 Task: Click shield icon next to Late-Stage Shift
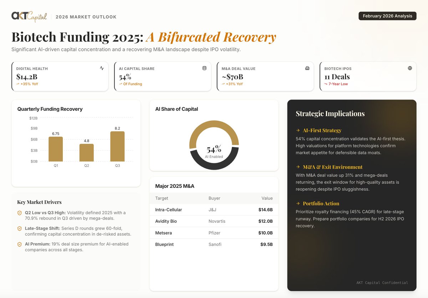pos(20,228)
